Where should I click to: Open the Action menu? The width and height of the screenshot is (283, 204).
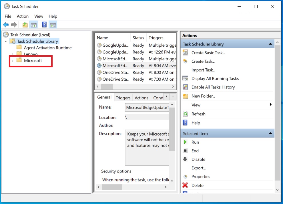(x=23, y=16)
